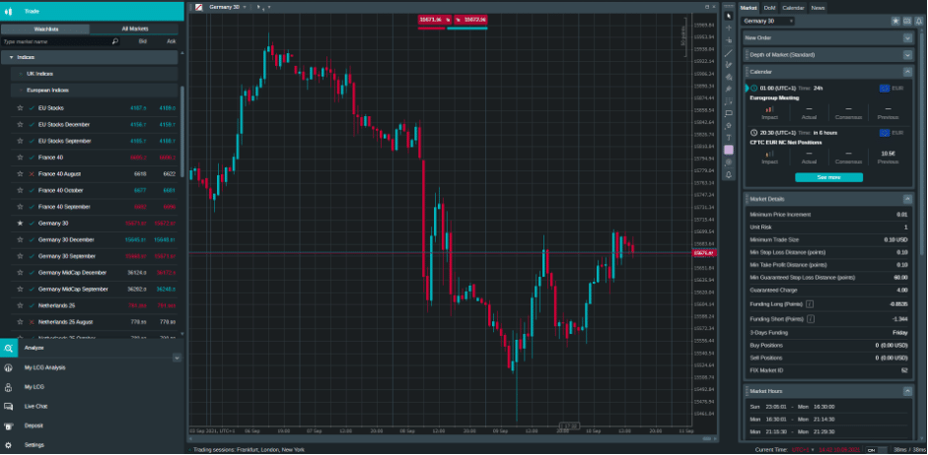The image size is (928, 455).
Task: Toggle favorite star for EU Stocks
Action: tap(20, 108)
